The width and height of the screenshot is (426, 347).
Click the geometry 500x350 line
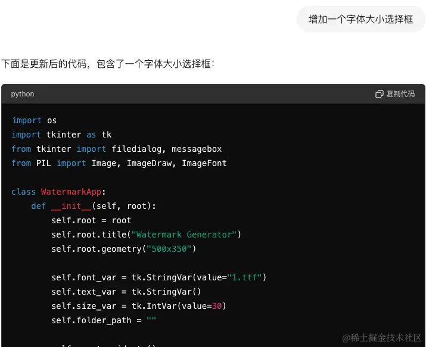coord(123,249)
